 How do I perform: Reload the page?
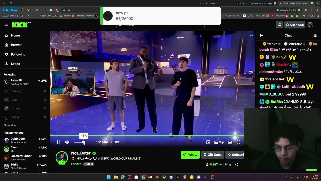tap(306, 10)
